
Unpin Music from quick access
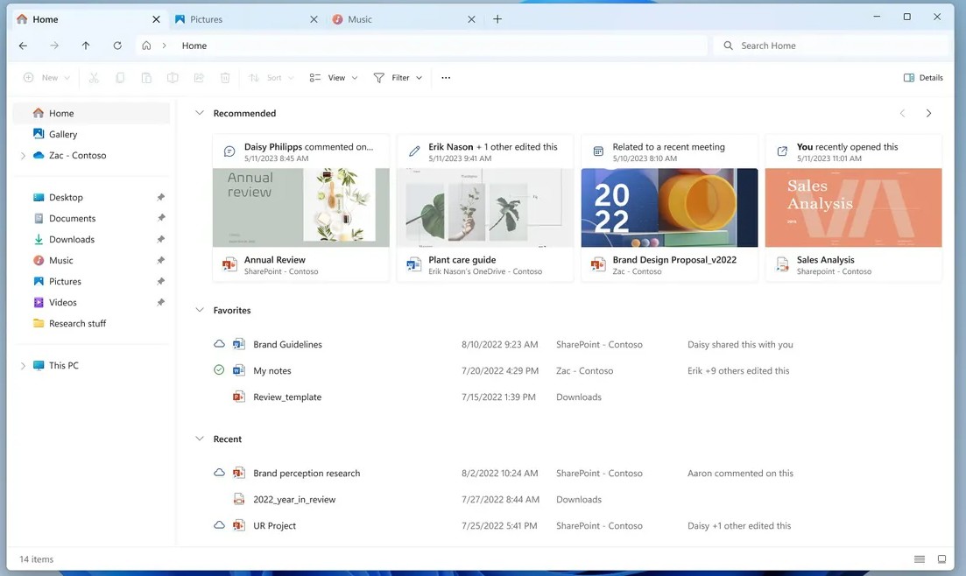pyautogui.click(x=160, y=261)
